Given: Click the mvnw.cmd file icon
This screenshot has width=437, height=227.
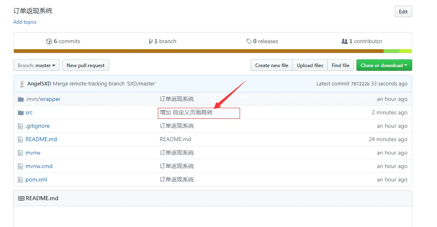Looking at the screenshot, I should pos(20,166).
